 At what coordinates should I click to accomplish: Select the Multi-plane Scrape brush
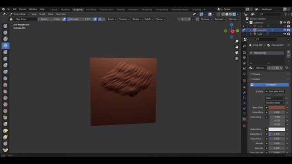pyautogui.click(x=5, y=111)
